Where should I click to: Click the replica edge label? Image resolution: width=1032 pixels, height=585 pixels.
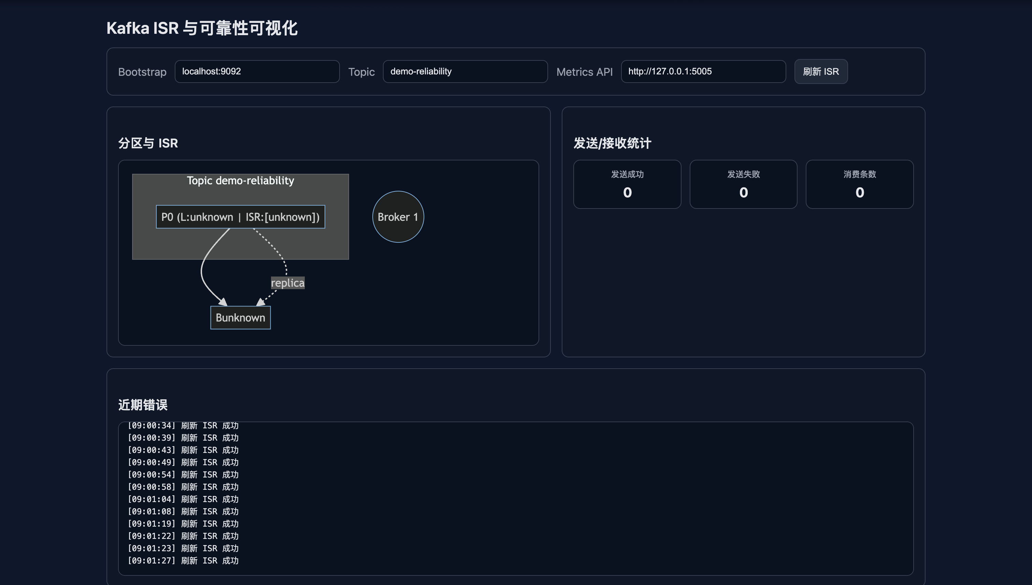pos(288,283)
